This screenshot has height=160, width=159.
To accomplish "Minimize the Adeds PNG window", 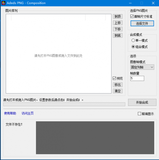I will [130, 3].
